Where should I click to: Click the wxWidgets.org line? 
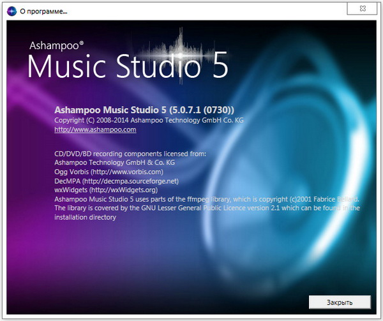click(x=105, y=190)
